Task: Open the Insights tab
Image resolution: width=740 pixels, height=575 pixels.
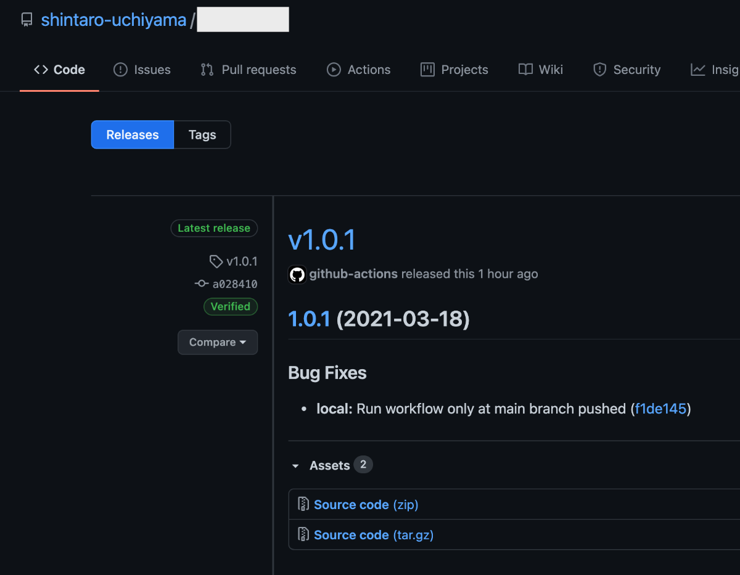Action: coord(715,70)
